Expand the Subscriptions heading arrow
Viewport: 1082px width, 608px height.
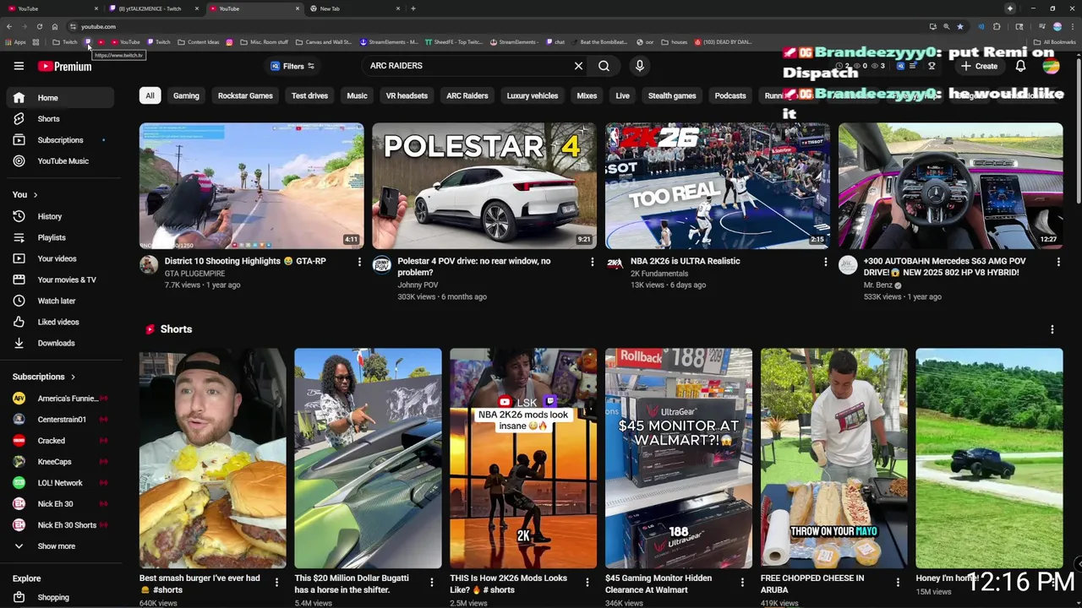[x=73, y=377]
